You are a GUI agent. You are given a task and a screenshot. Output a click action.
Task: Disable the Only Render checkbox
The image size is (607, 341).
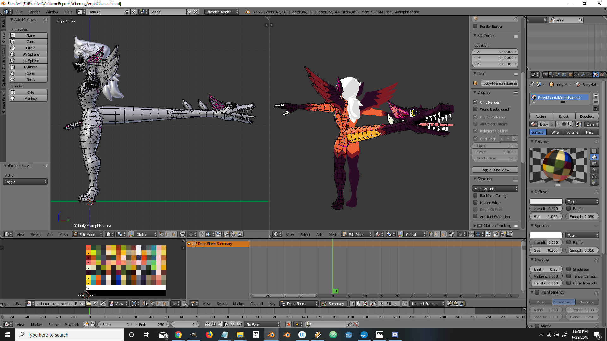(x=475, y=102)
